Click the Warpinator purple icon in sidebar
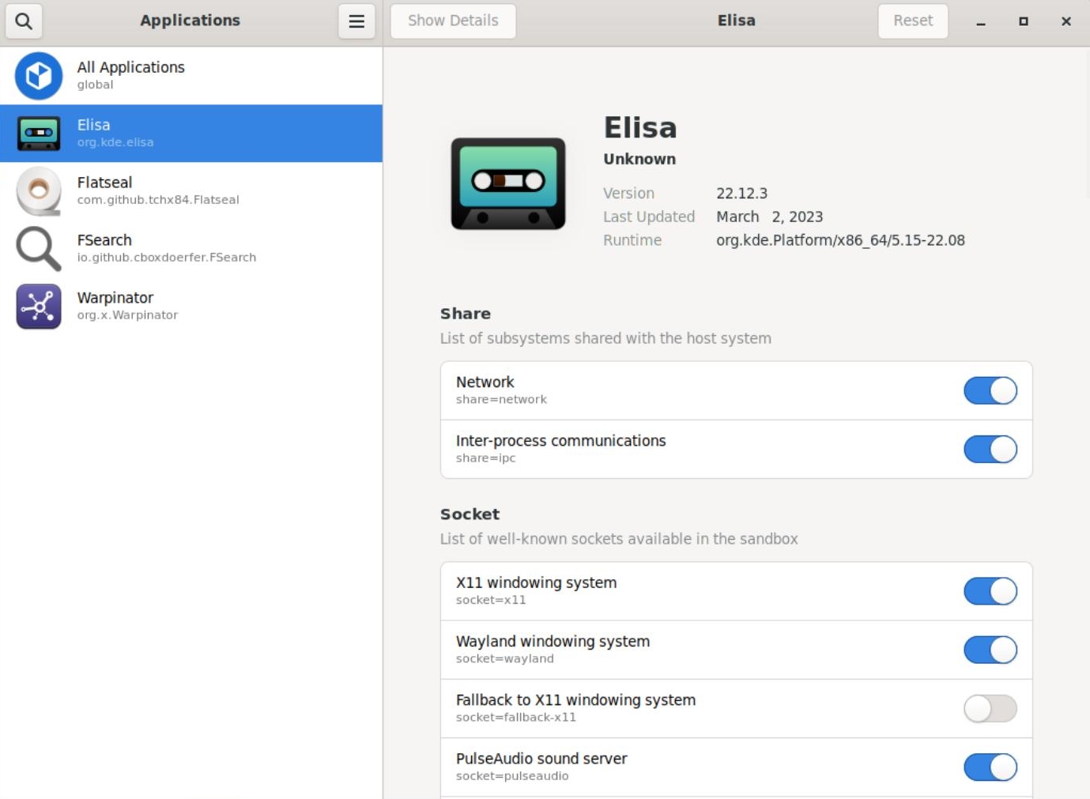 [x=39, y=307]
